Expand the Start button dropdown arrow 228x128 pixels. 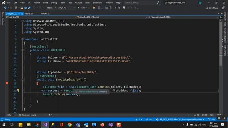(x=86, y=8)
